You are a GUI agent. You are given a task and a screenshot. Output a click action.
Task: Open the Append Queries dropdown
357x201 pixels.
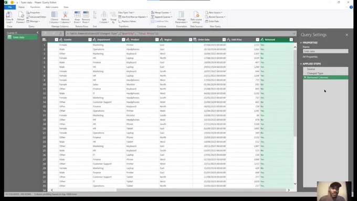point(161,17)
